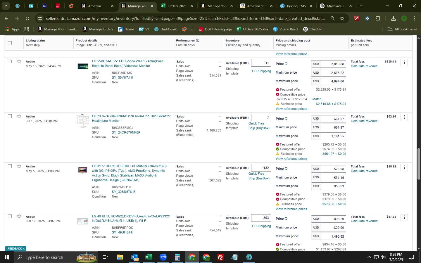Check the box for LG 23.8-24CR670NK6P listing

pyautogui.click(x=10, y=116)
